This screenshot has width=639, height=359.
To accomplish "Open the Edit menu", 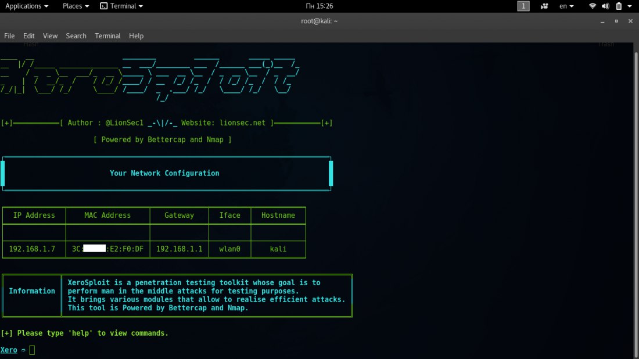I will [x=28, y=36].
